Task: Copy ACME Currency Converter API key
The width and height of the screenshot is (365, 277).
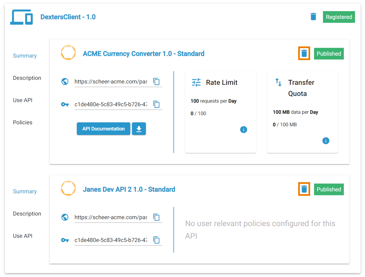Action: pyautogui.click(x=156, y=104)
